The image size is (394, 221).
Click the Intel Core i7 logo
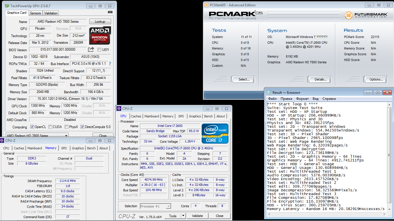point(215,134)
